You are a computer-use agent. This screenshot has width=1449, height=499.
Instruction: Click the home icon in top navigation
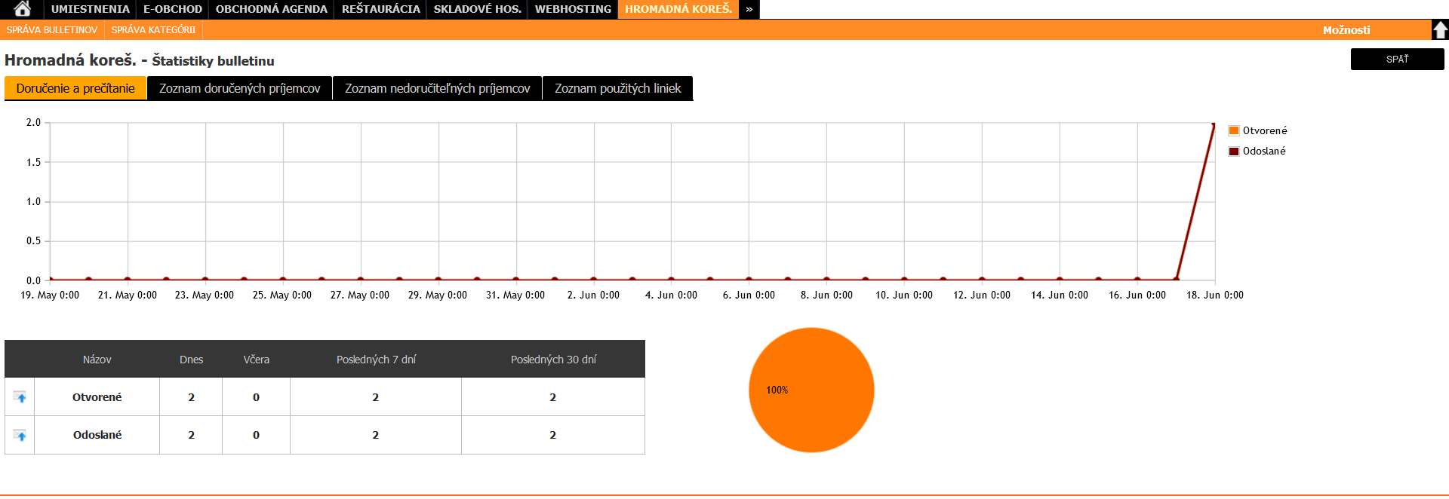[22, 9]
